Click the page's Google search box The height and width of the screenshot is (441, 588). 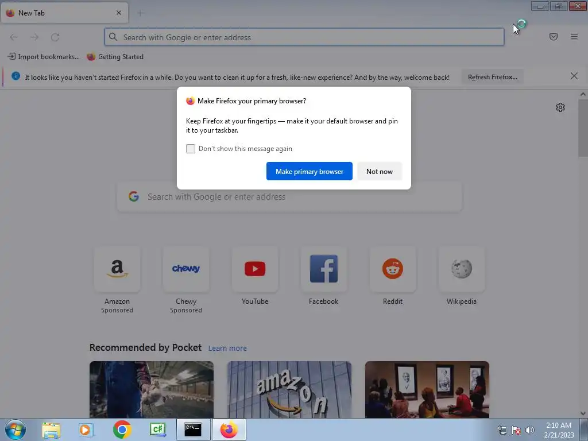pos(289,197)
